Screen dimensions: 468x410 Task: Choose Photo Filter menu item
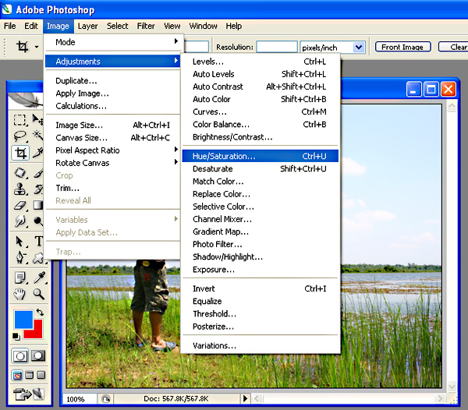[x=261, y=244]
